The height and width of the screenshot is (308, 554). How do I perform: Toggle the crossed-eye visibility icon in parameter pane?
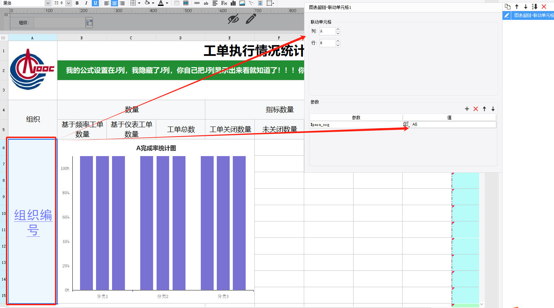[233, 19]
